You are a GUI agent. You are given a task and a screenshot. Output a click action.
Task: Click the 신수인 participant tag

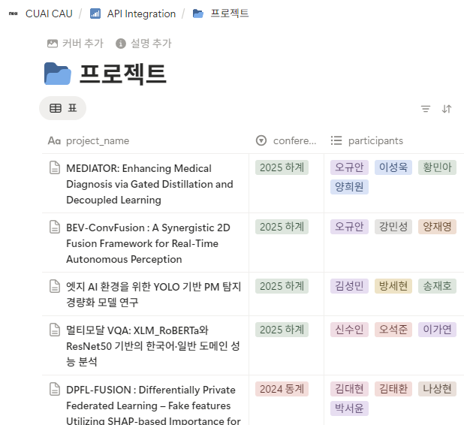[x=349, y=330]
